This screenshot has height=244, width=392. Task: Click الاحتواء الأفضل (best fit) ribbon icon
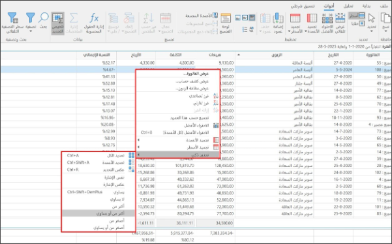(x=327, y=18)
